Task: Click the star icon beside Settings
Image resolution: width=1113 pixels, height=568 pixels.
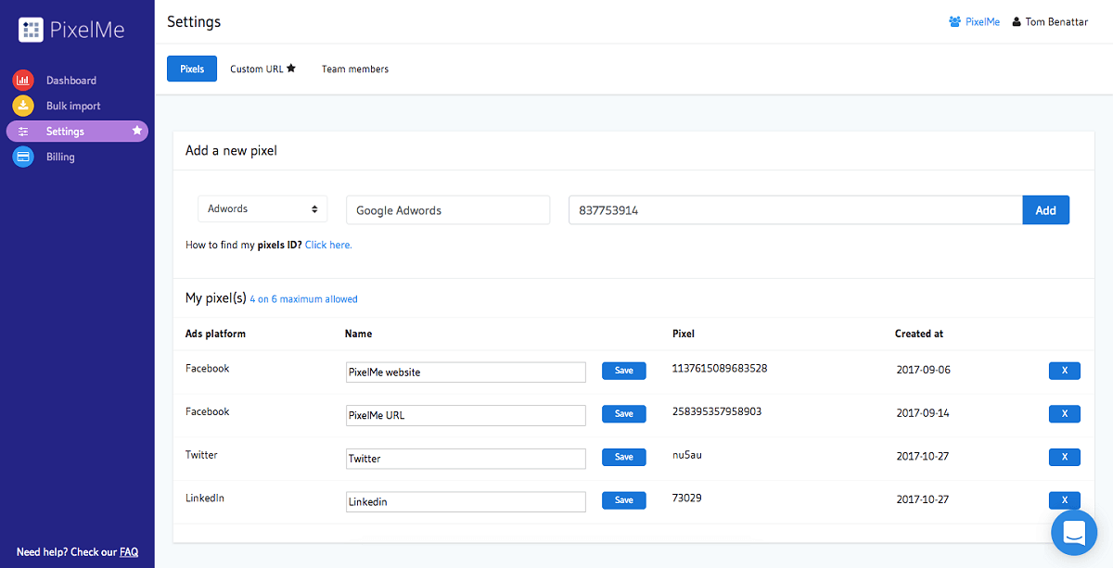Action: tap(137, 131)
